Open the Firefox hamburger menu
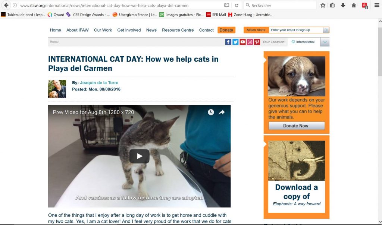382x225 pixels. 377,5
